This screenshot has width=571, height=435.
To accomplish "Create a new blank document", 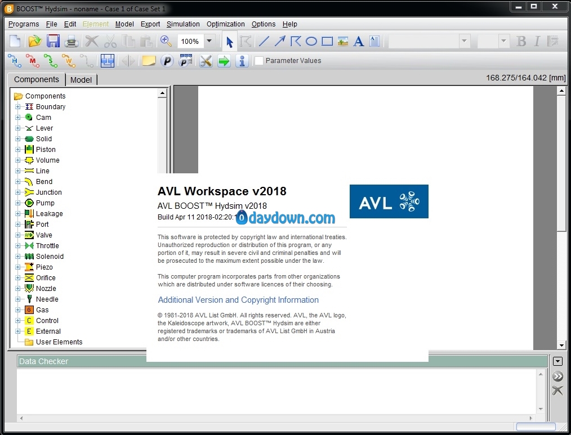I will [x=15, y=41].
